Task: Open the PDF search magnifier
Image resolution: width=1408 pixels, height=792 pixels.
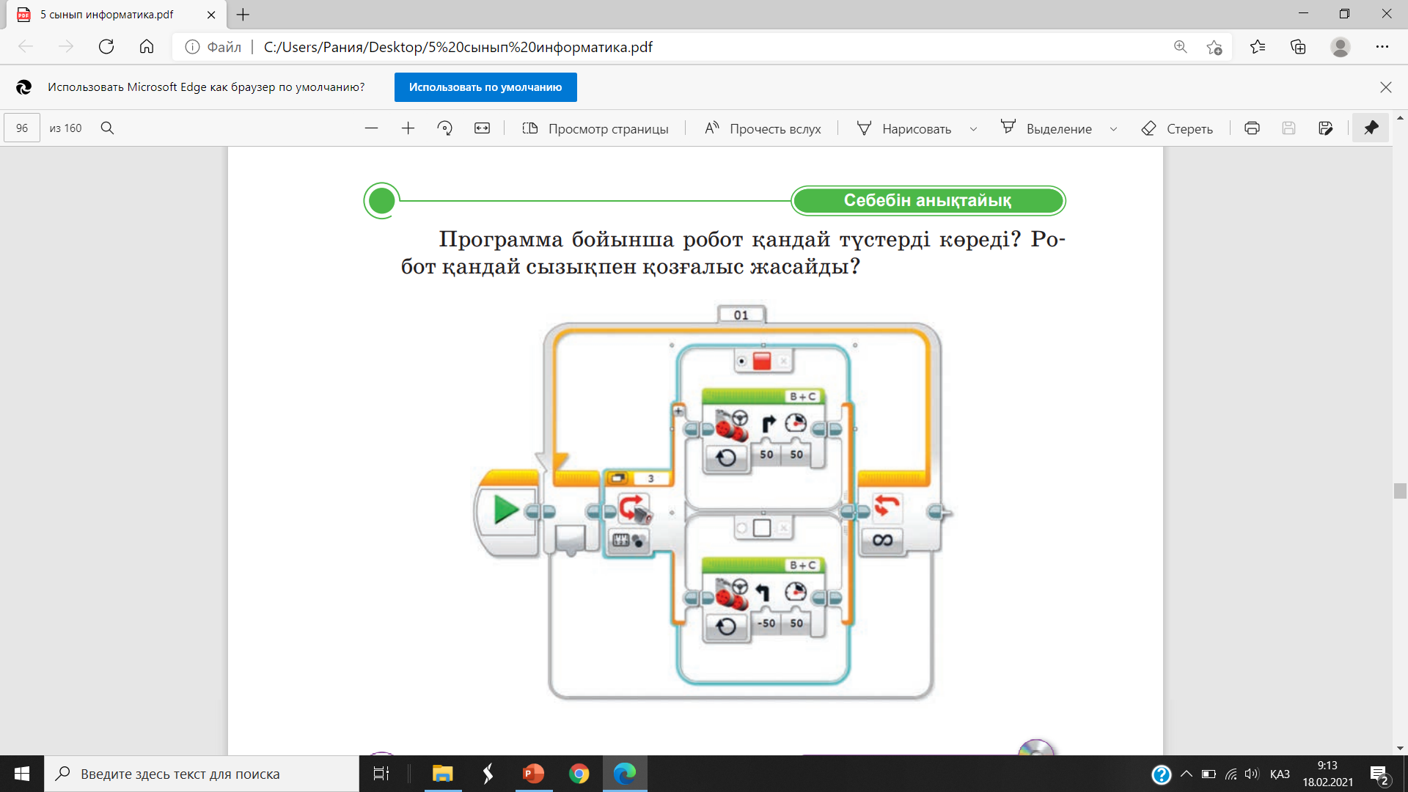Action: [107, 128]
